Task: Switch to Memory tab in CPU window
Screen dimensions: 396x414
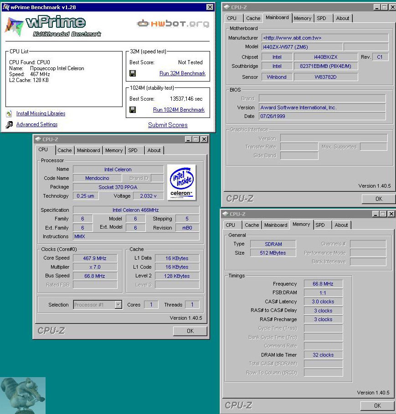Action: point(114,150)
